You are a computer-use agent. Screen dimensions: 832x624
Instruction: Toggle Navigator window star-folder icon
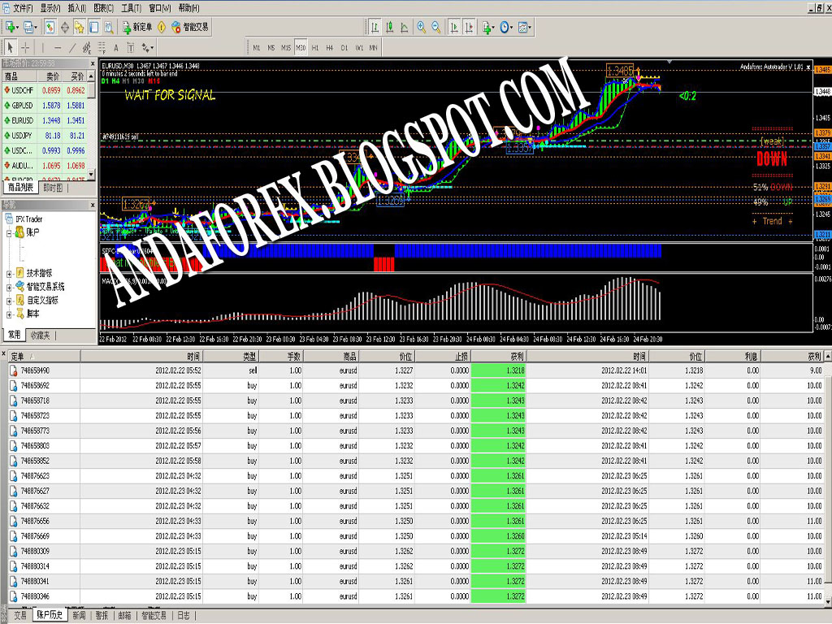tap(79, 27)
